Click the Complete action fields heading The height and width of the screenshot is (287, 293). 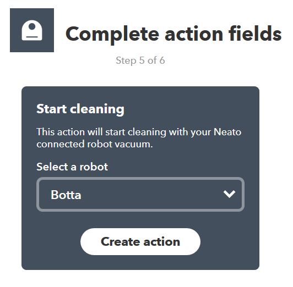(x=173, y=34)
